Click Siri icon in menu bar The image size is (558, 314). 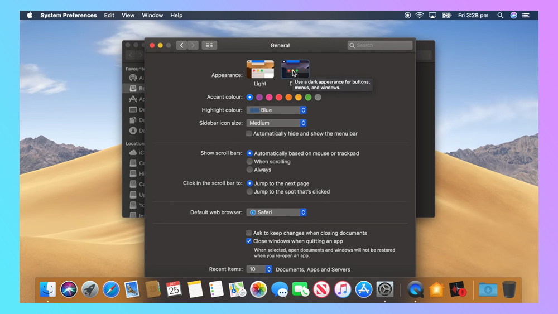pos(513,15)
